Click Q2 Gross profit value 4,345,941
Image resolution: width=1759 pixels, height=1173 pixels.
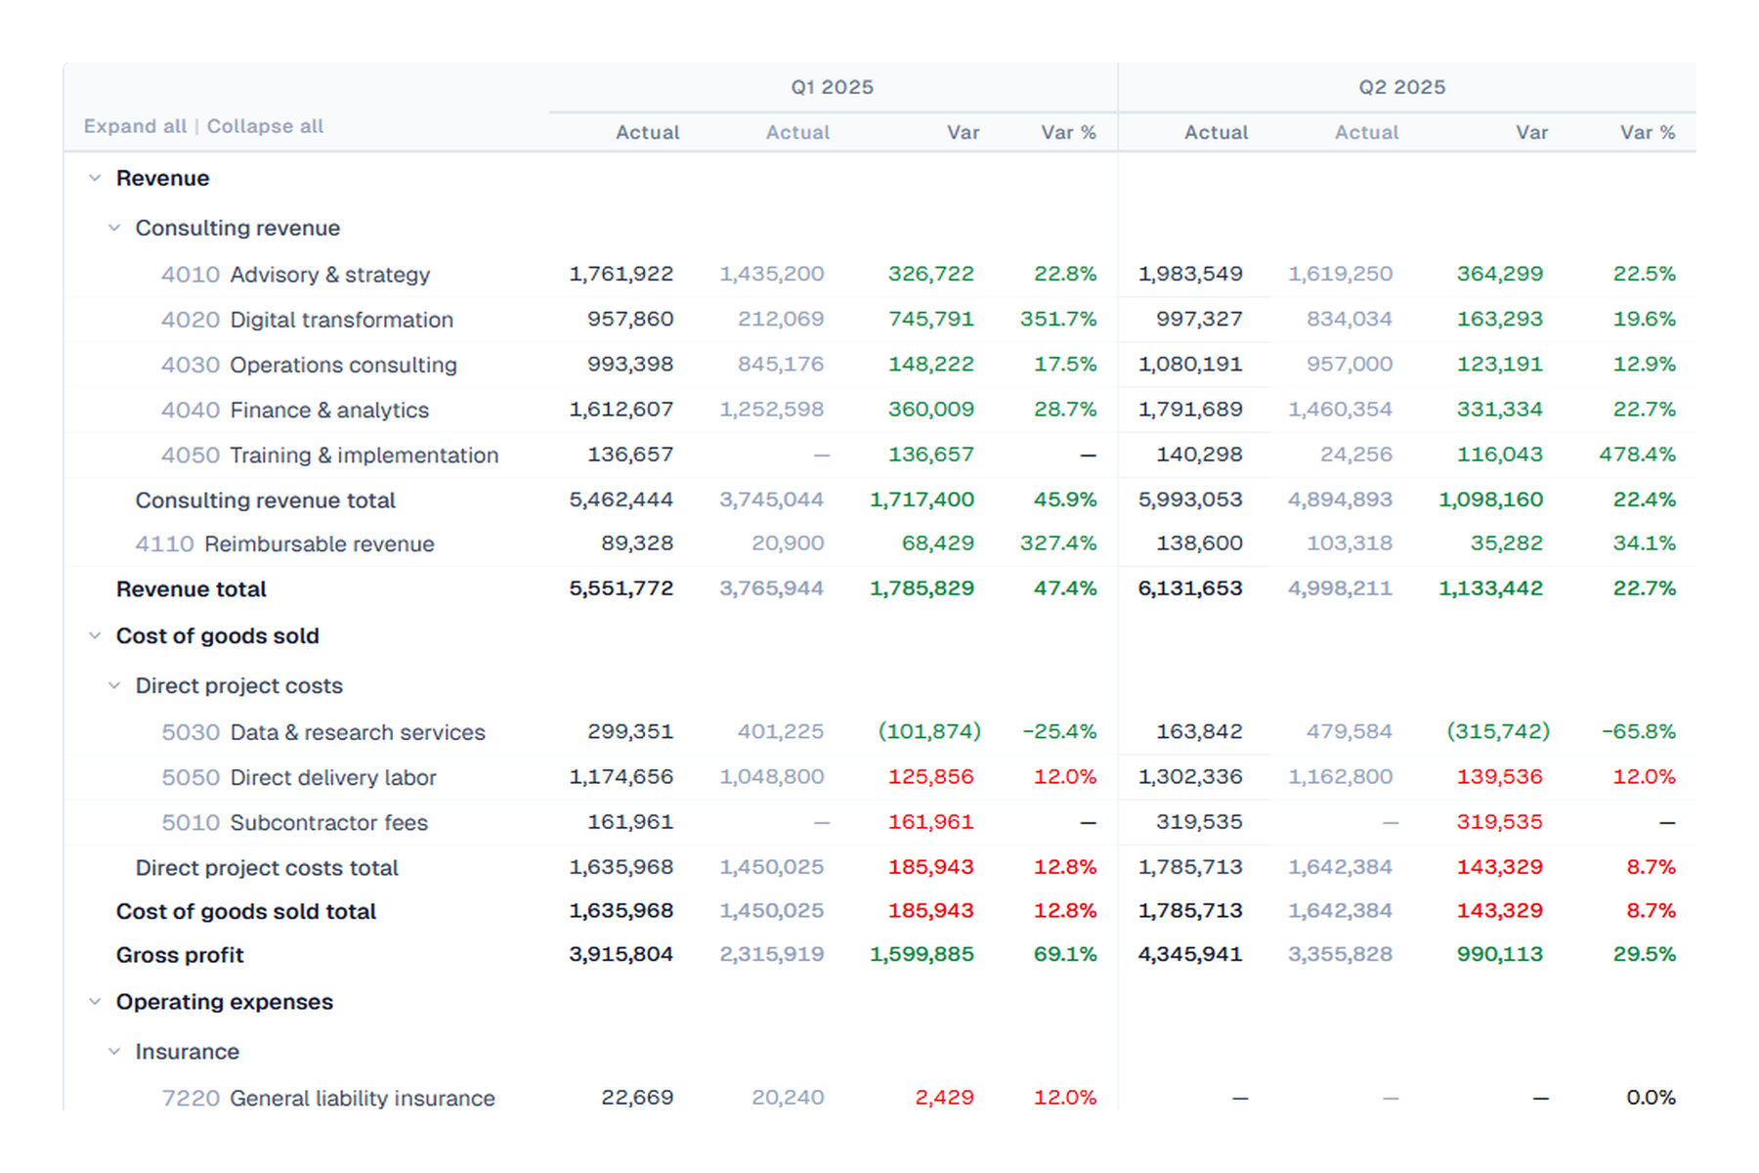click(x=1190, y=954)
